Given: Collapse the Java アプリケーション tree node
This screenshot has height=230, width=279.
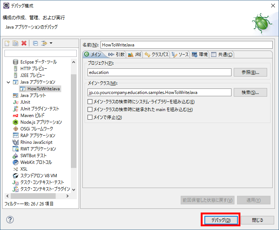Looking at the screenshot, I should point(8,82).
